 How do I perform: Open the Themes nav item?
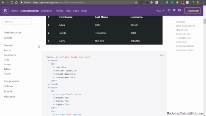(59, 11)
